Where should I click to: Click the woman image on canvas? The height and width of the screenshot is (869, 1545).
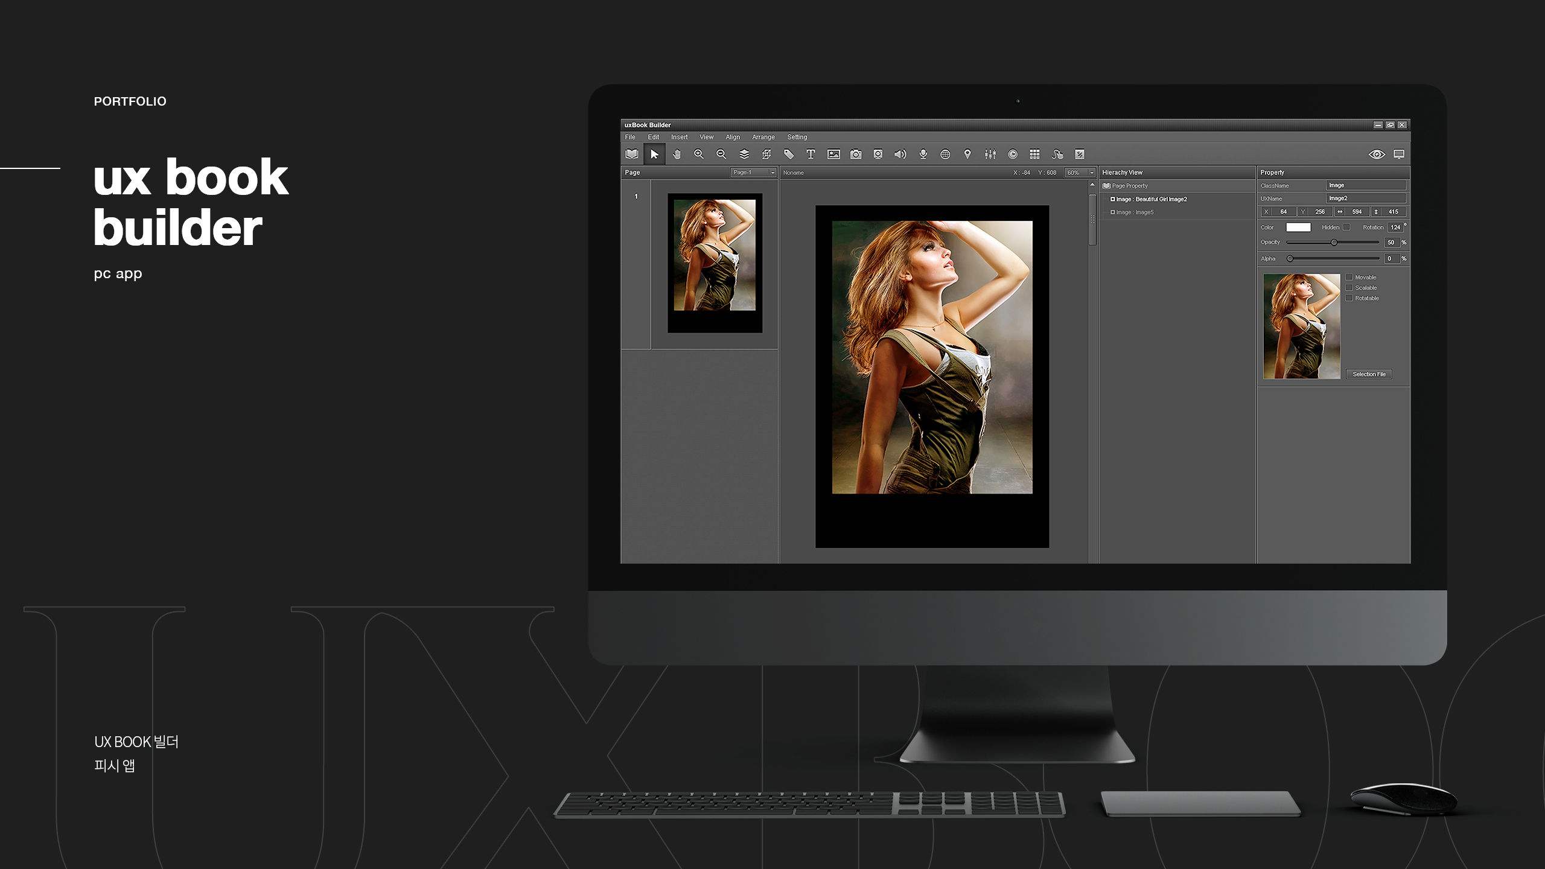click(932, 357)
